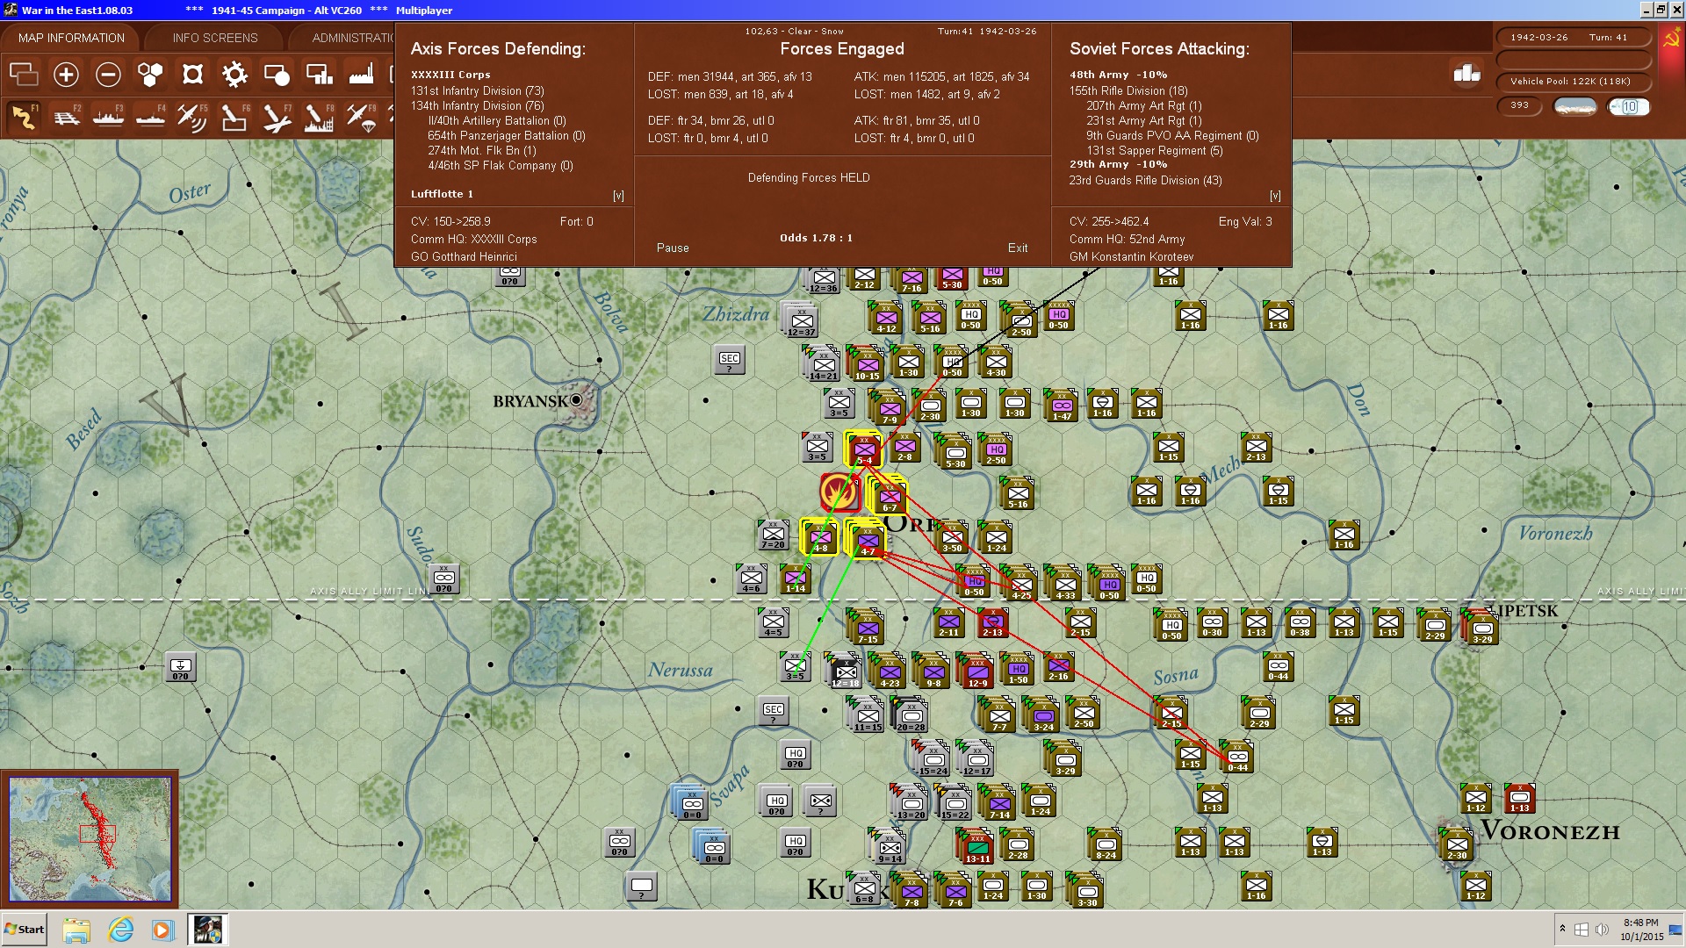Toggle the hex grid display icon
Screen dimensions: 1686x948
coord(150,75)
